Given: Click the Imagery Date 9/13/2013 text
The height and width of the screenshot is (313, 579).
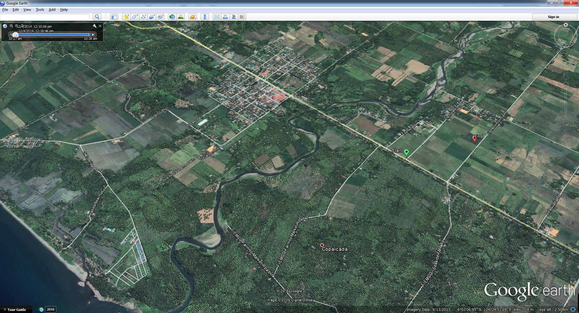Looking at the screenshot, I should (x=428, y=309).
